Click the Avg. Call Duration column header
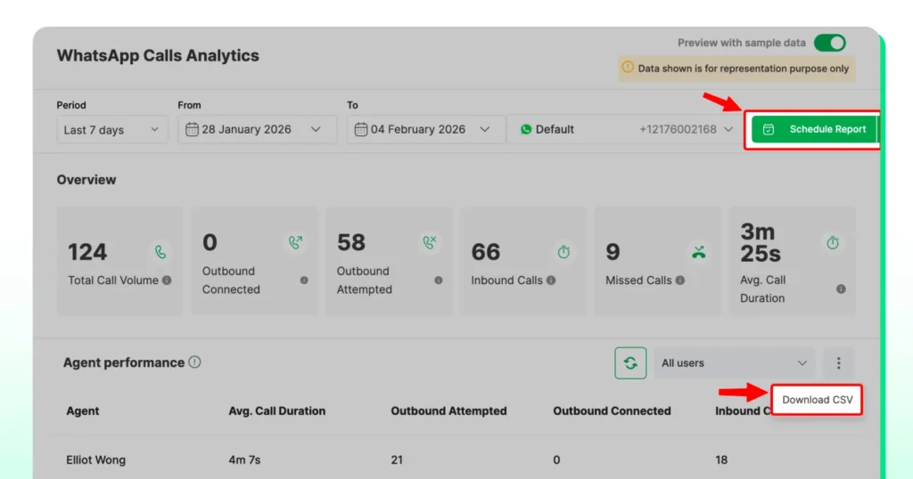The width and height of the screenshot is (913, 479). (277, 411)
